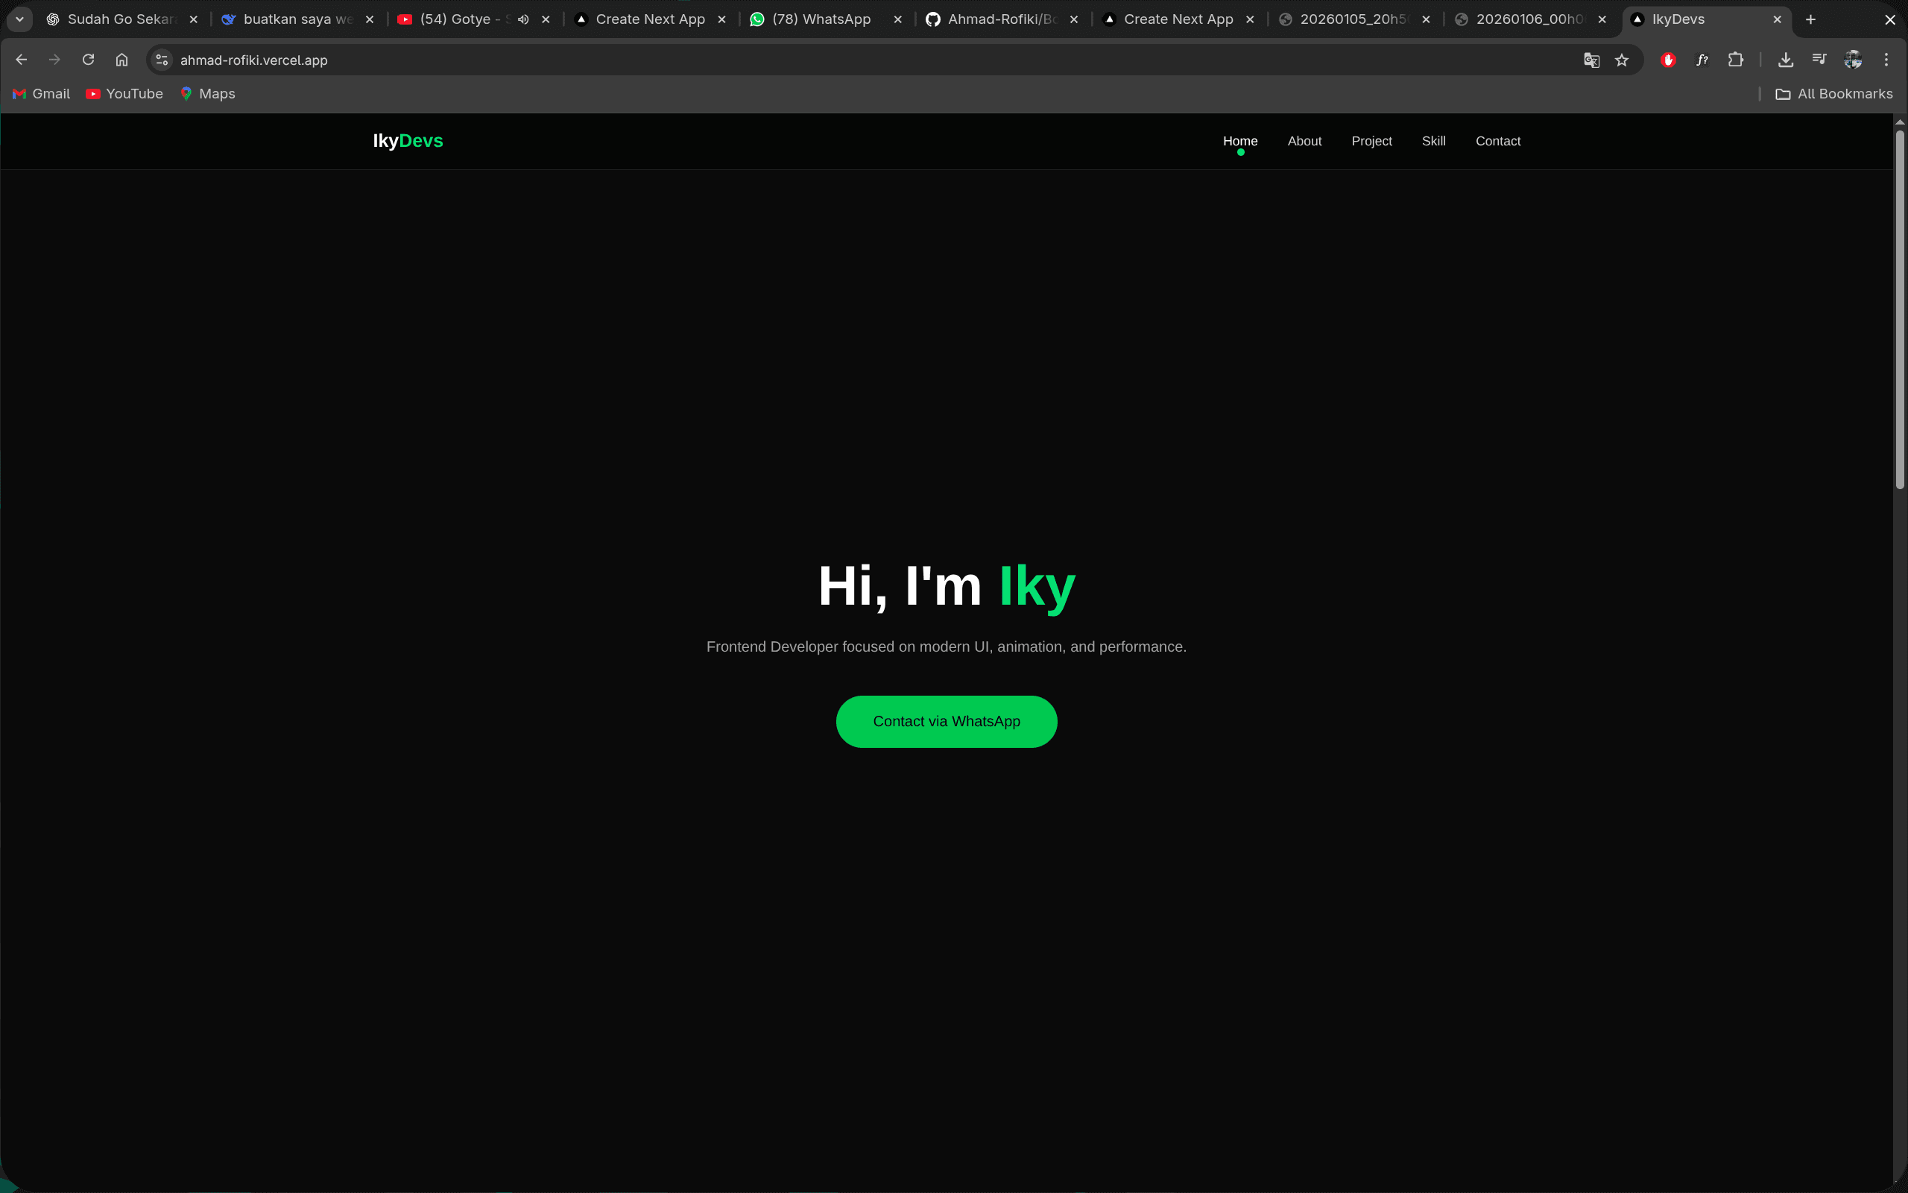Switch to the 20260105_20h tab
This screenshot has width=1908, height=1193.
(1353, 19)
